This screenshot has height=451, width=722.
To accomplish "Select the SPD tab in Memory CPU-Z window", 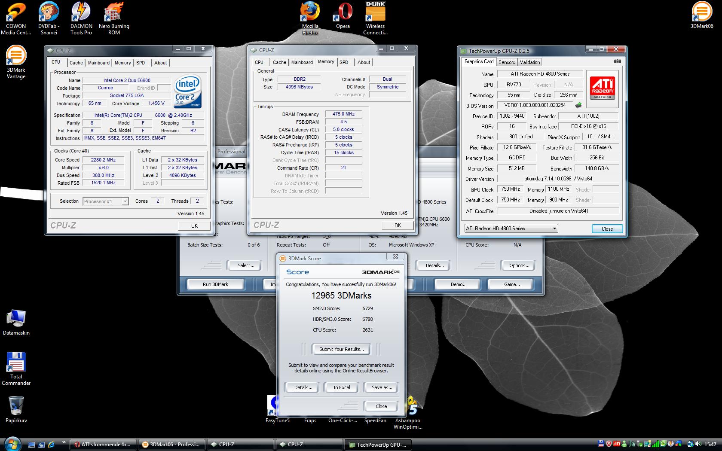I will 344,62.
